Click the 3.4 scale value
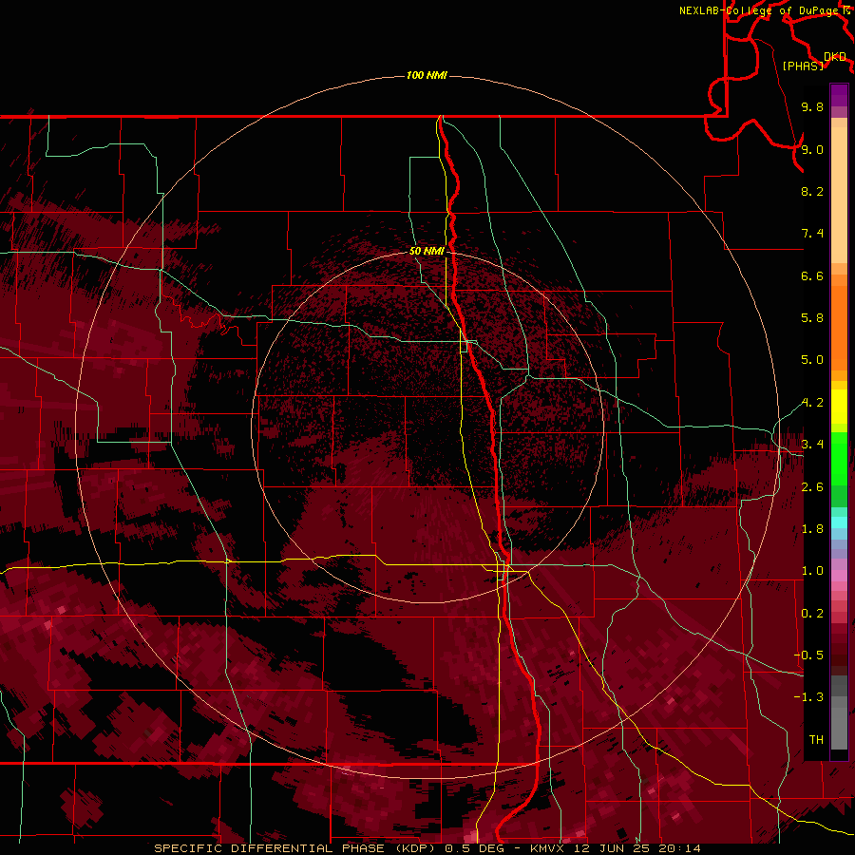 812,445
